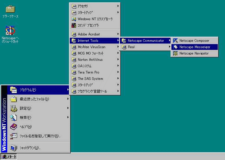Click the Windows NT エクスプローラ magnifier icon
The height and width of the screenshot is (160, 225).
(x=74, y=19)
